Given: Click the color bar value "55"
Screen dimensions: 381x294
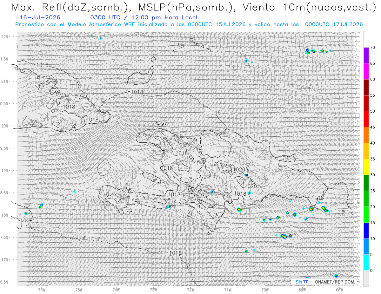Looking at the screenshot, I should coord(372,95).
